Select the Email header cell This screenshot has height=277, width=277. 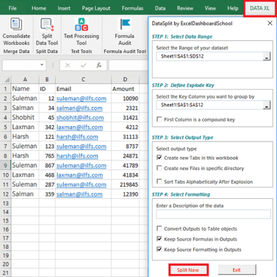point(83,89)
